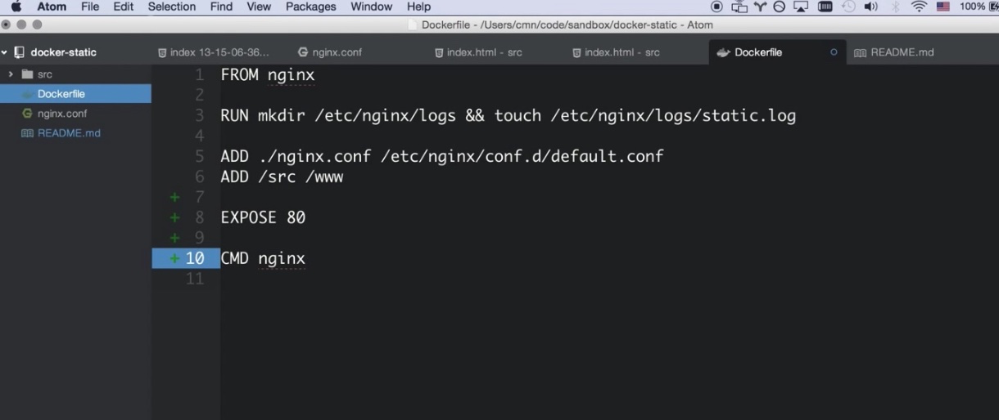999x420 pixels.
Task: Click the AirPlay display icon
Action: [x=802, y=7]
